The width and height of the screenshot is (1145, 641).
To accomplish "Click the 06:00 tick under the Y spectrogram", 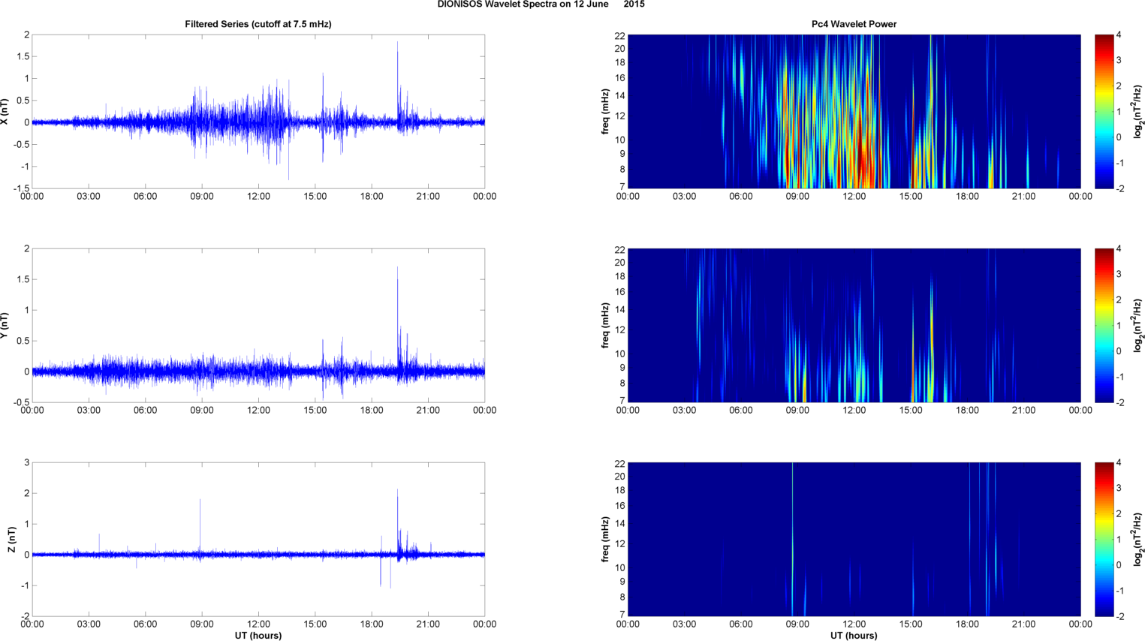I will (741, 411).
